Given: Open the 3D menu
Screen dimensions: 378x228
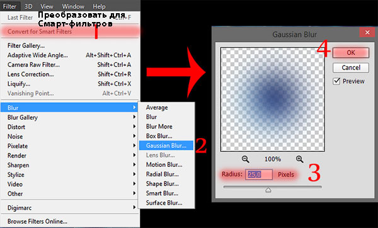Looking at the screenshot, I should click(28, 6).
